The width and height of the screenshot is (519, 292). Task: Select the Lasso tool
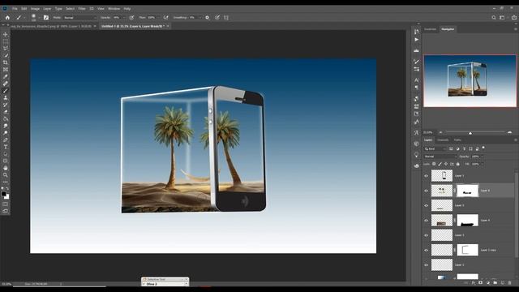point(6,49)
